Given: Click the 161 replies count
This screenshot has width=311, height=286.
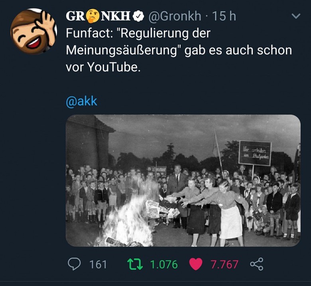Looking at the screenshot, I should pyautogui.click(x=98, y=264).
